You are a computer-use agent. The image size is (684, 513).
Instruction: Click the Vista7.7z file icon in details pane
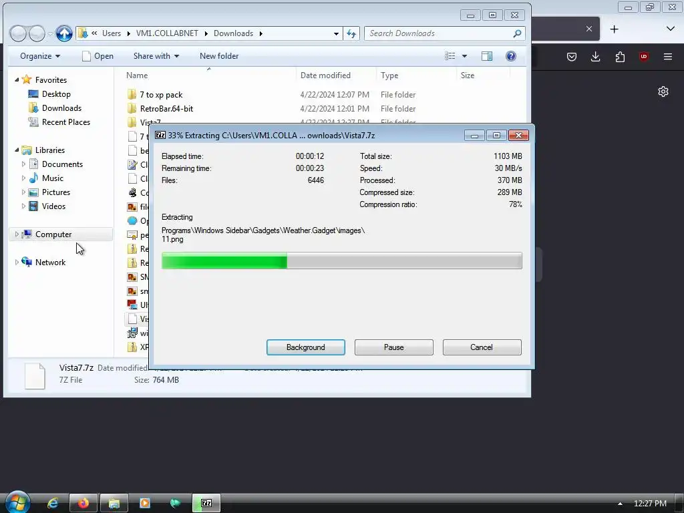coord(35,375)
